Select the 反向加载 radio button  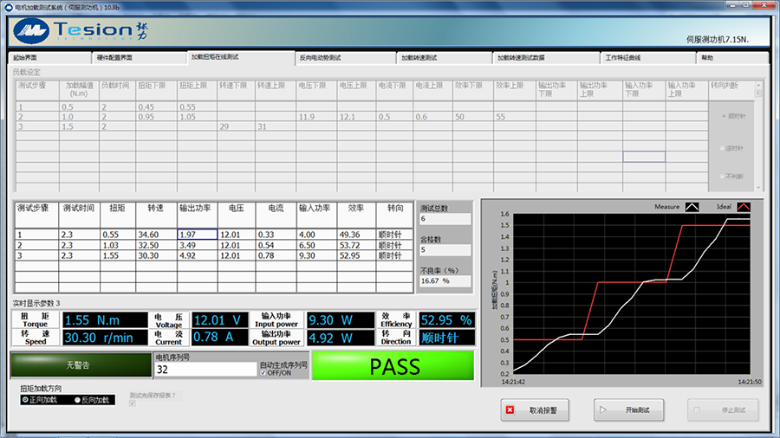pos(78,400)
